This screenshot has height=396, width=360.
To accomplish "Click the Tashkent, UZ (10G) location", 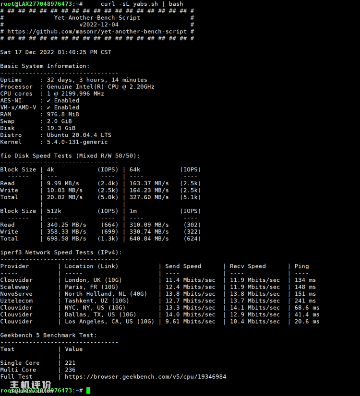I will (97, 301).
